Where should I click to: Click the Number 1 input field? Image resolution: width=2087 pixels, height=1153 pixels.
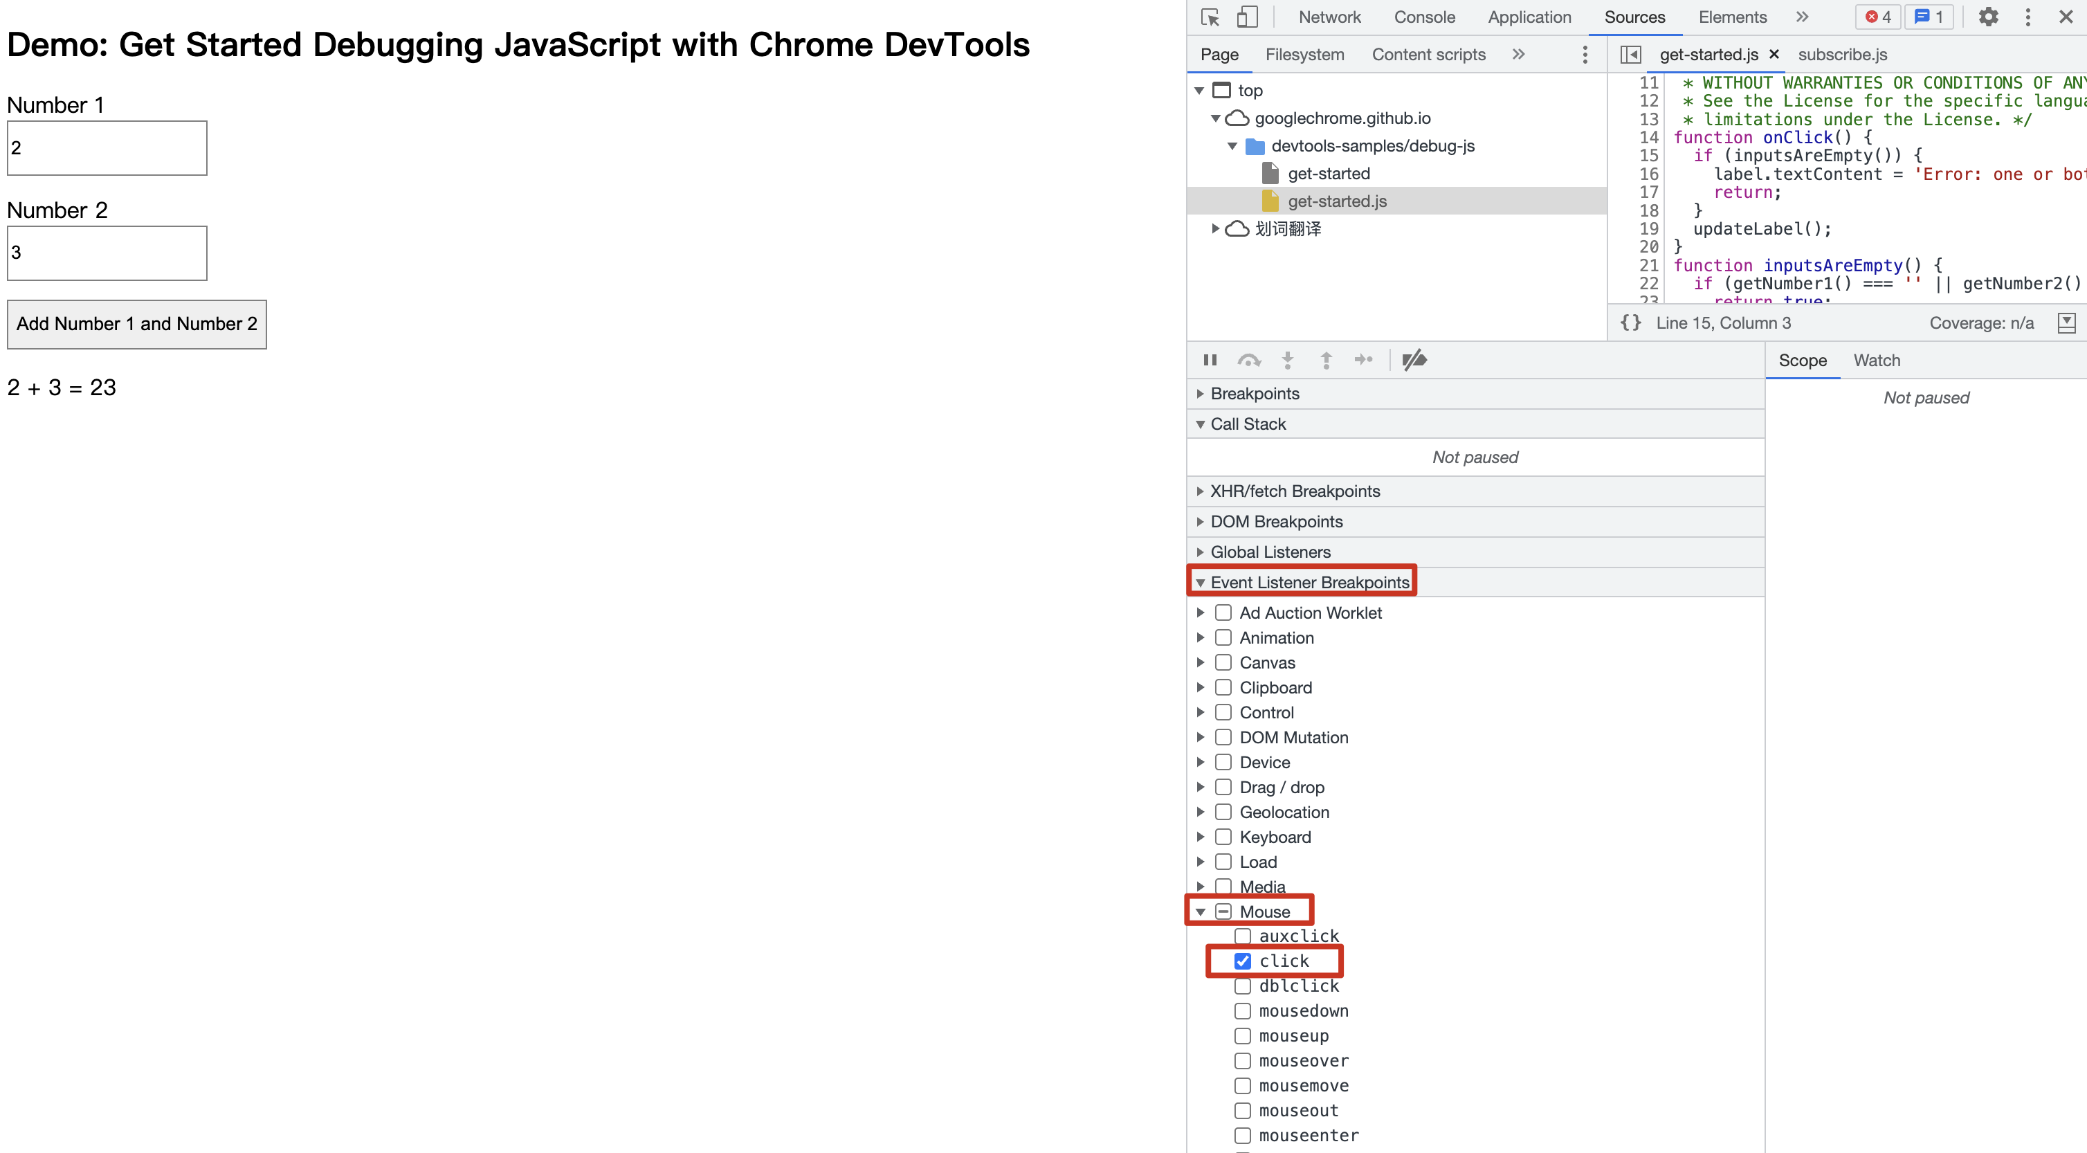click(107, 148)
